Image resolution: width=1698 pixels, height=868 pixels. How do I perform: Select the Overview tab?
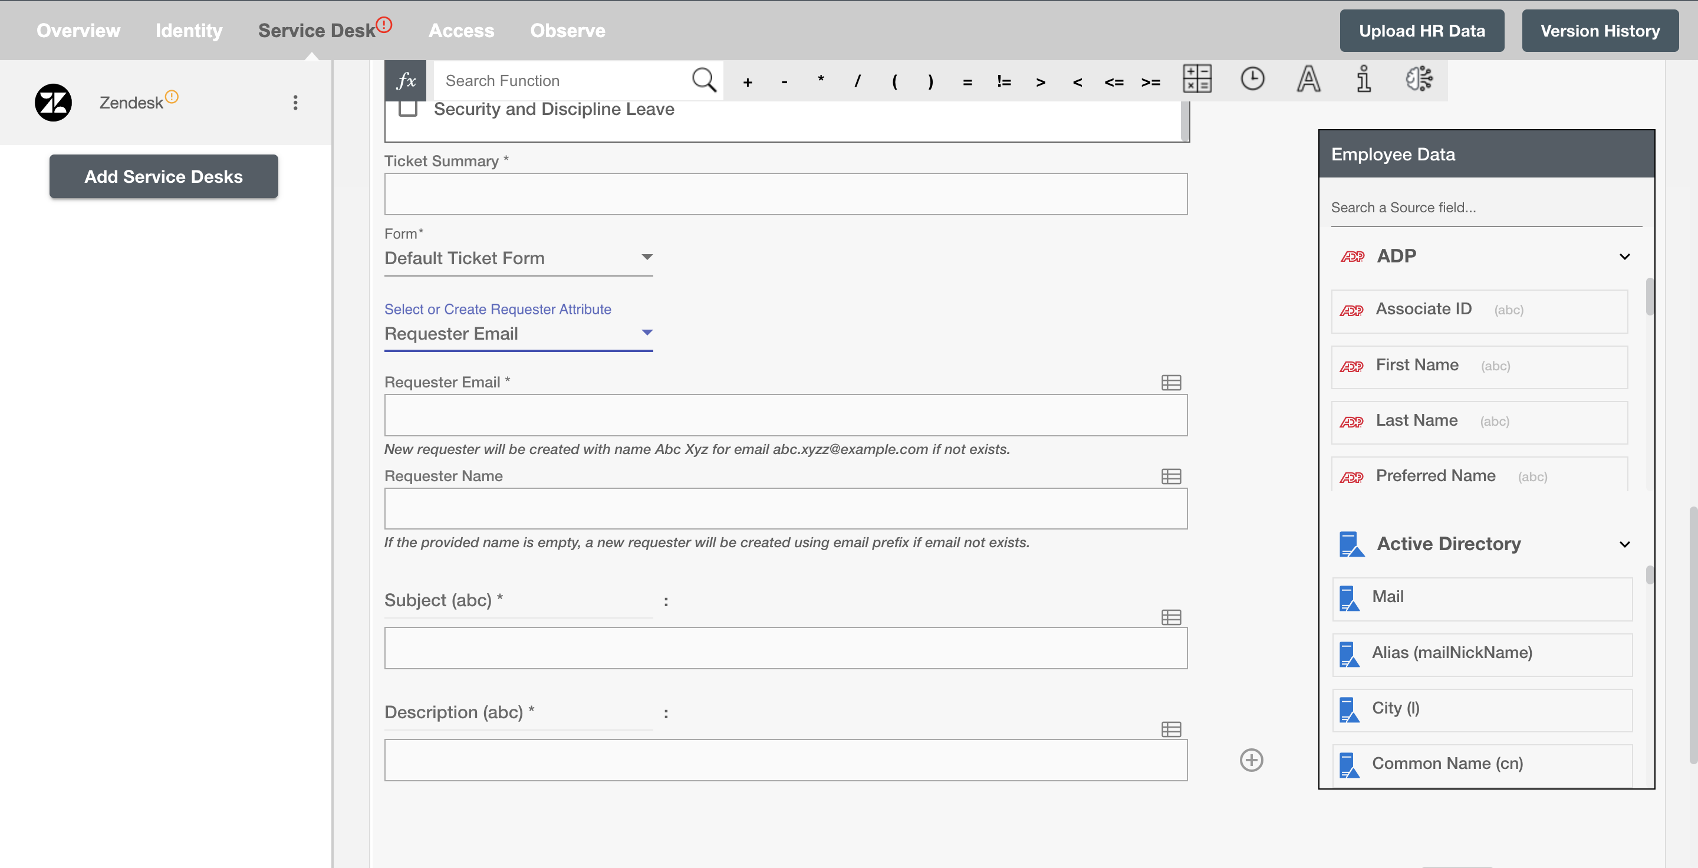pyautogui.click(x=78, y=30)
